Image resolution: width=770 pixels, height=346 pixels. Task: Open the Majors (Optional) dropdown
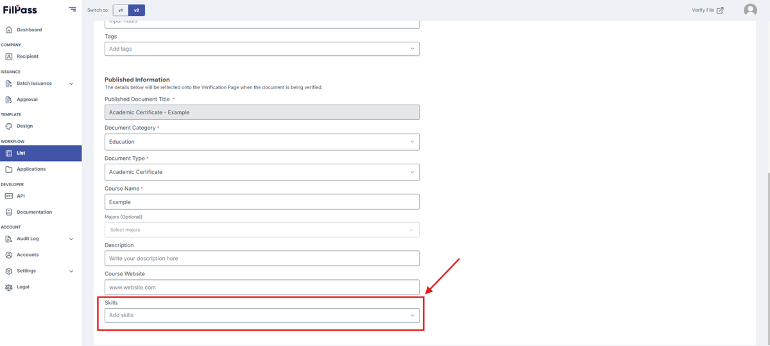[x=262, y=230]
